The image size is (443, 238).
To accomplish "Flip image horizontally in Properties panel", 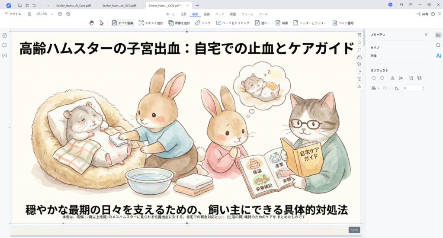I will tap(392, 78).
